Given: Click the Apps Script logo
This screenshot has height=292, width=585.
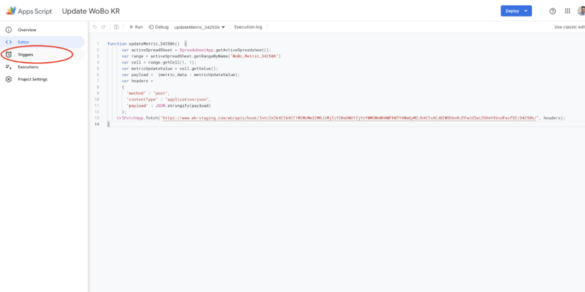Looking at the screenshot, I should (x=10, y=11).
